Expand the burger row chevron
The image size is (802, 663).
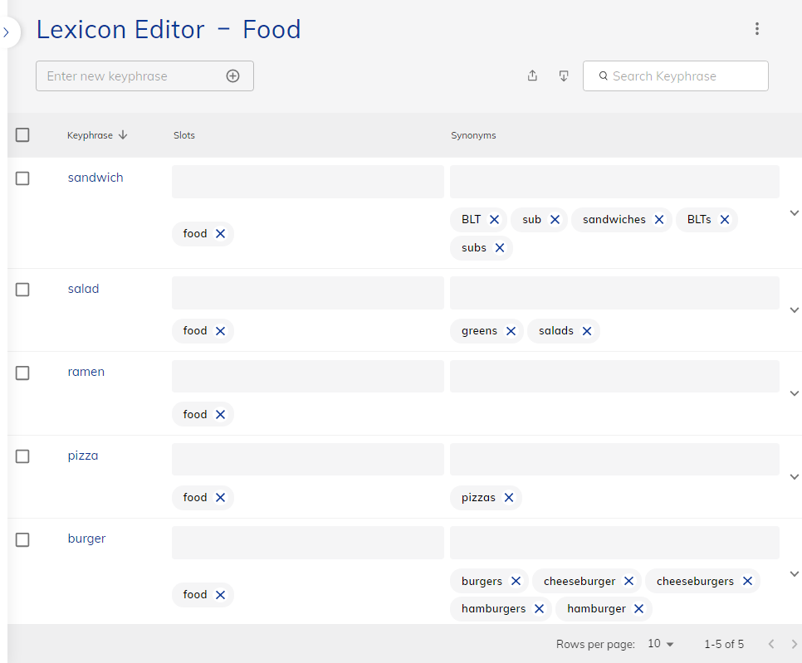[x=795, y=573]
